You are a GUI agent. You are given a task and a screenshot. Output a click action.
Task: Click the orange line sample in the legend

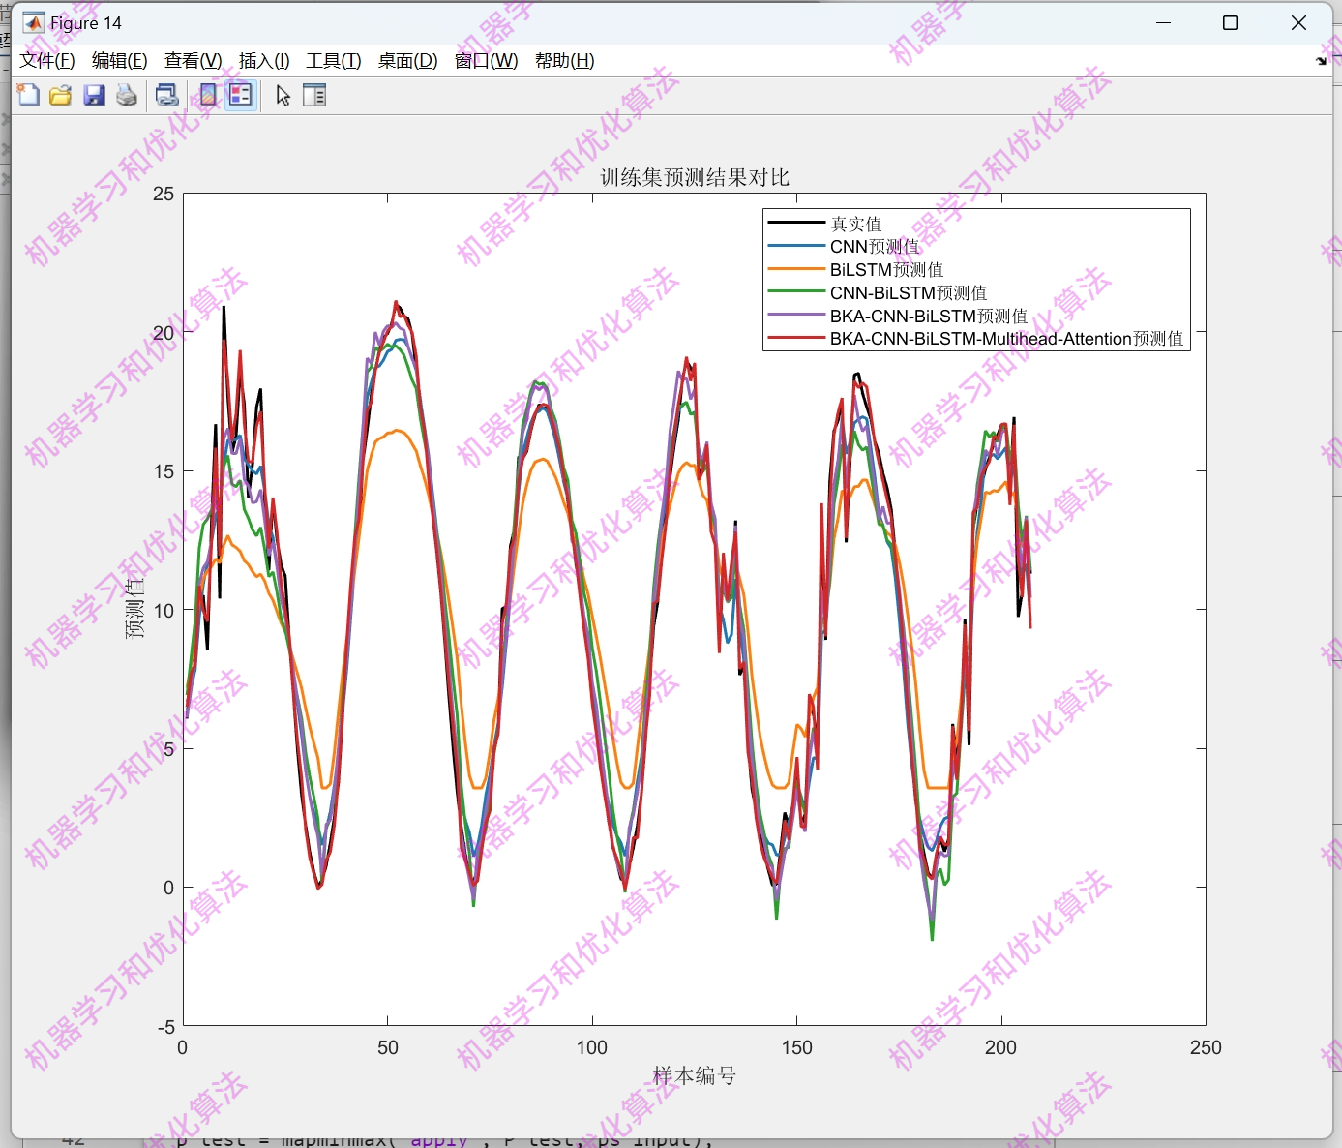pos(796,269)
